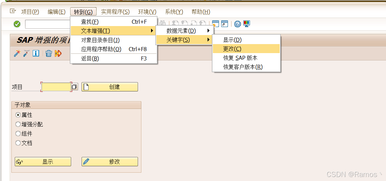
Task: Select 更改(C) in the 关键字 submenu
Action: (x=246, y=49)
